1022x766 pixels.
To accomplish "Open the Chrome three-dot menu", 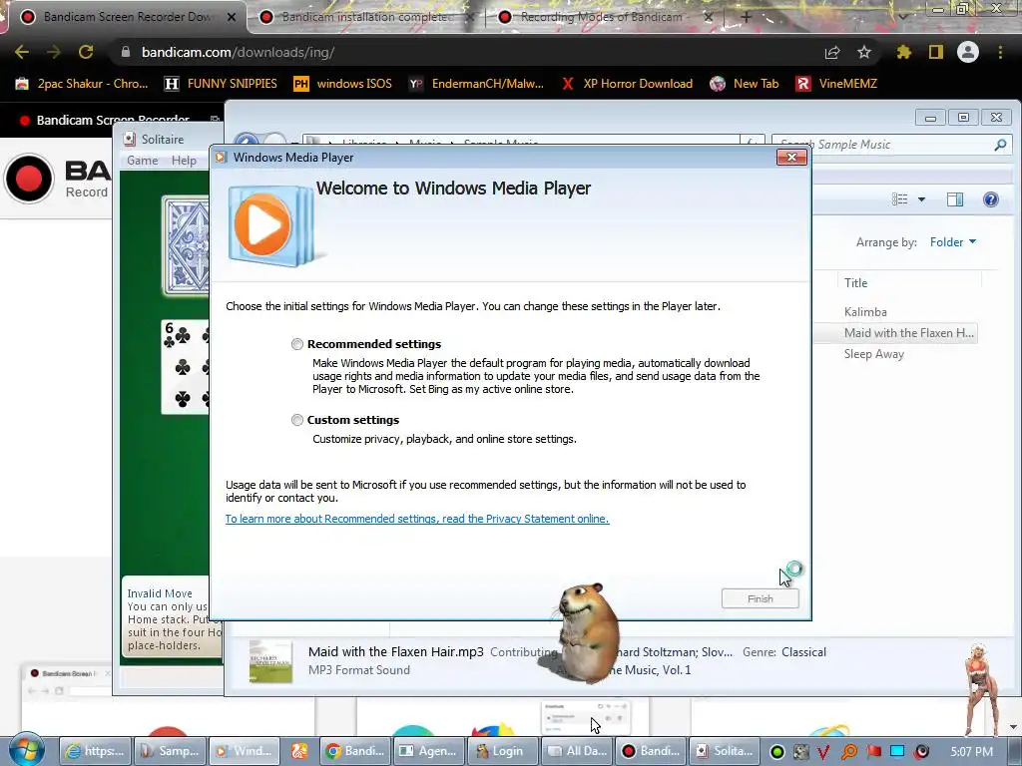I will coord(1000,52).
